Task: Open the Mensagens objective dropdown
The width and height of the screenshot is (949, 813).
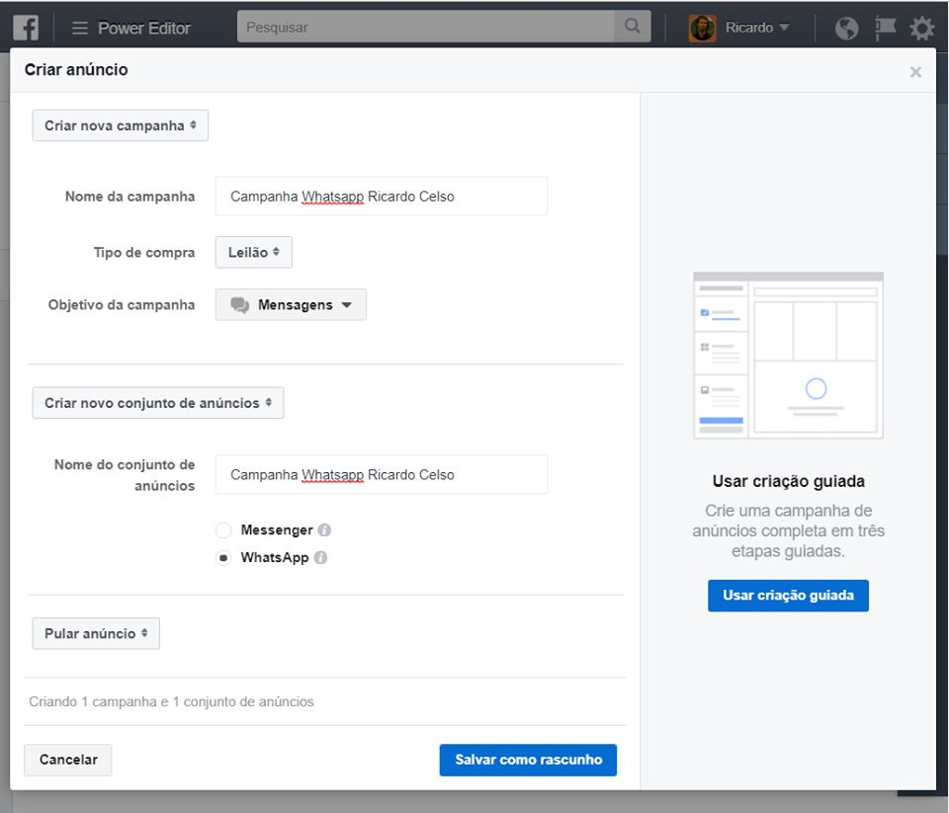Action: pyautogui.click(x=291, y=305)
